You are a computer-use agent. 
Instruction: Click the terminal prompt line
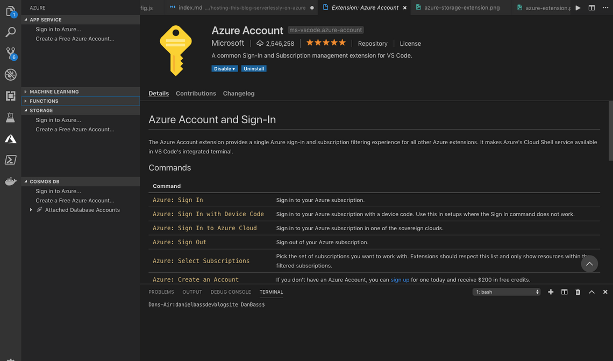pos(206,305)
